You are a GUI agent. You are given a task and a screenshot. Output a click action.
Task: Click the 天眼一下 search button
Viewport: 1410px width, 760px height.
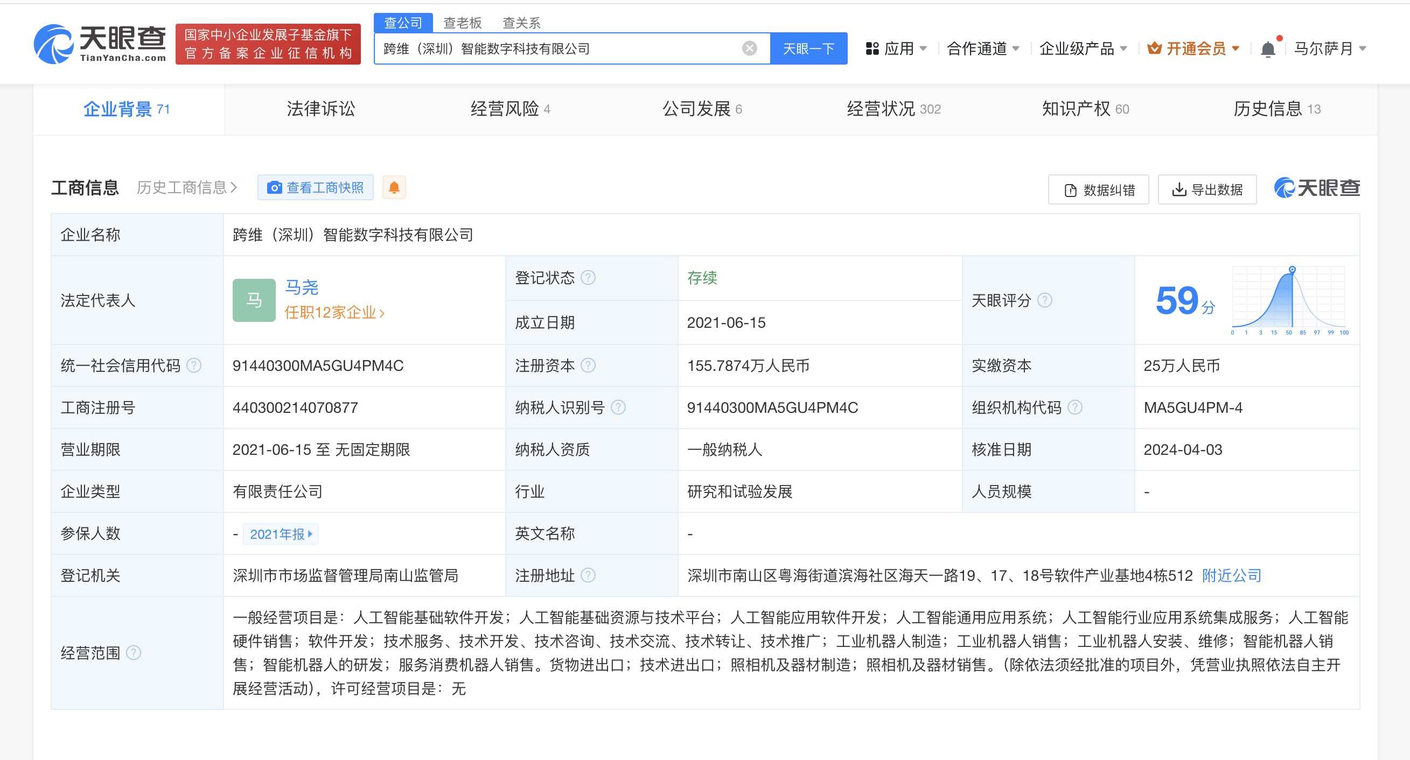(808, 48)
